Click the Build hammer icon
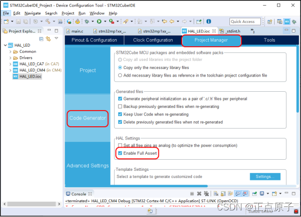Viewport: 301px width, 217px height. coord(48,21)
